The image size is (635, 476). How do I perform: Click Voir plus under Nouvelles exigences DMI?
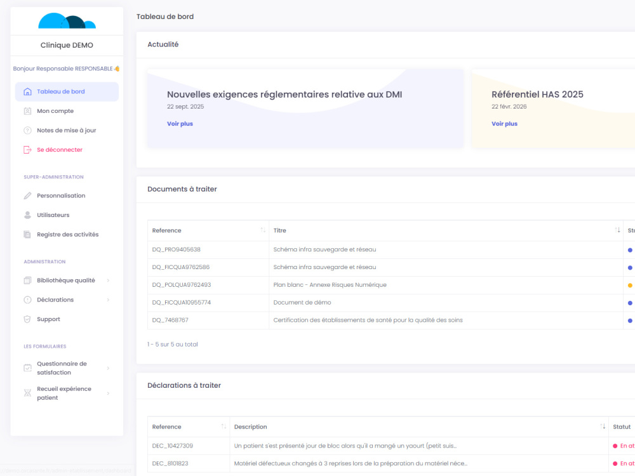pos(180,124)
